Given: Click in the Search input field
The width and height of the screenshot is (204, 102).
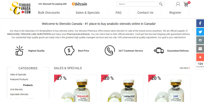Looking at the screenshot, I should point(138,4).
